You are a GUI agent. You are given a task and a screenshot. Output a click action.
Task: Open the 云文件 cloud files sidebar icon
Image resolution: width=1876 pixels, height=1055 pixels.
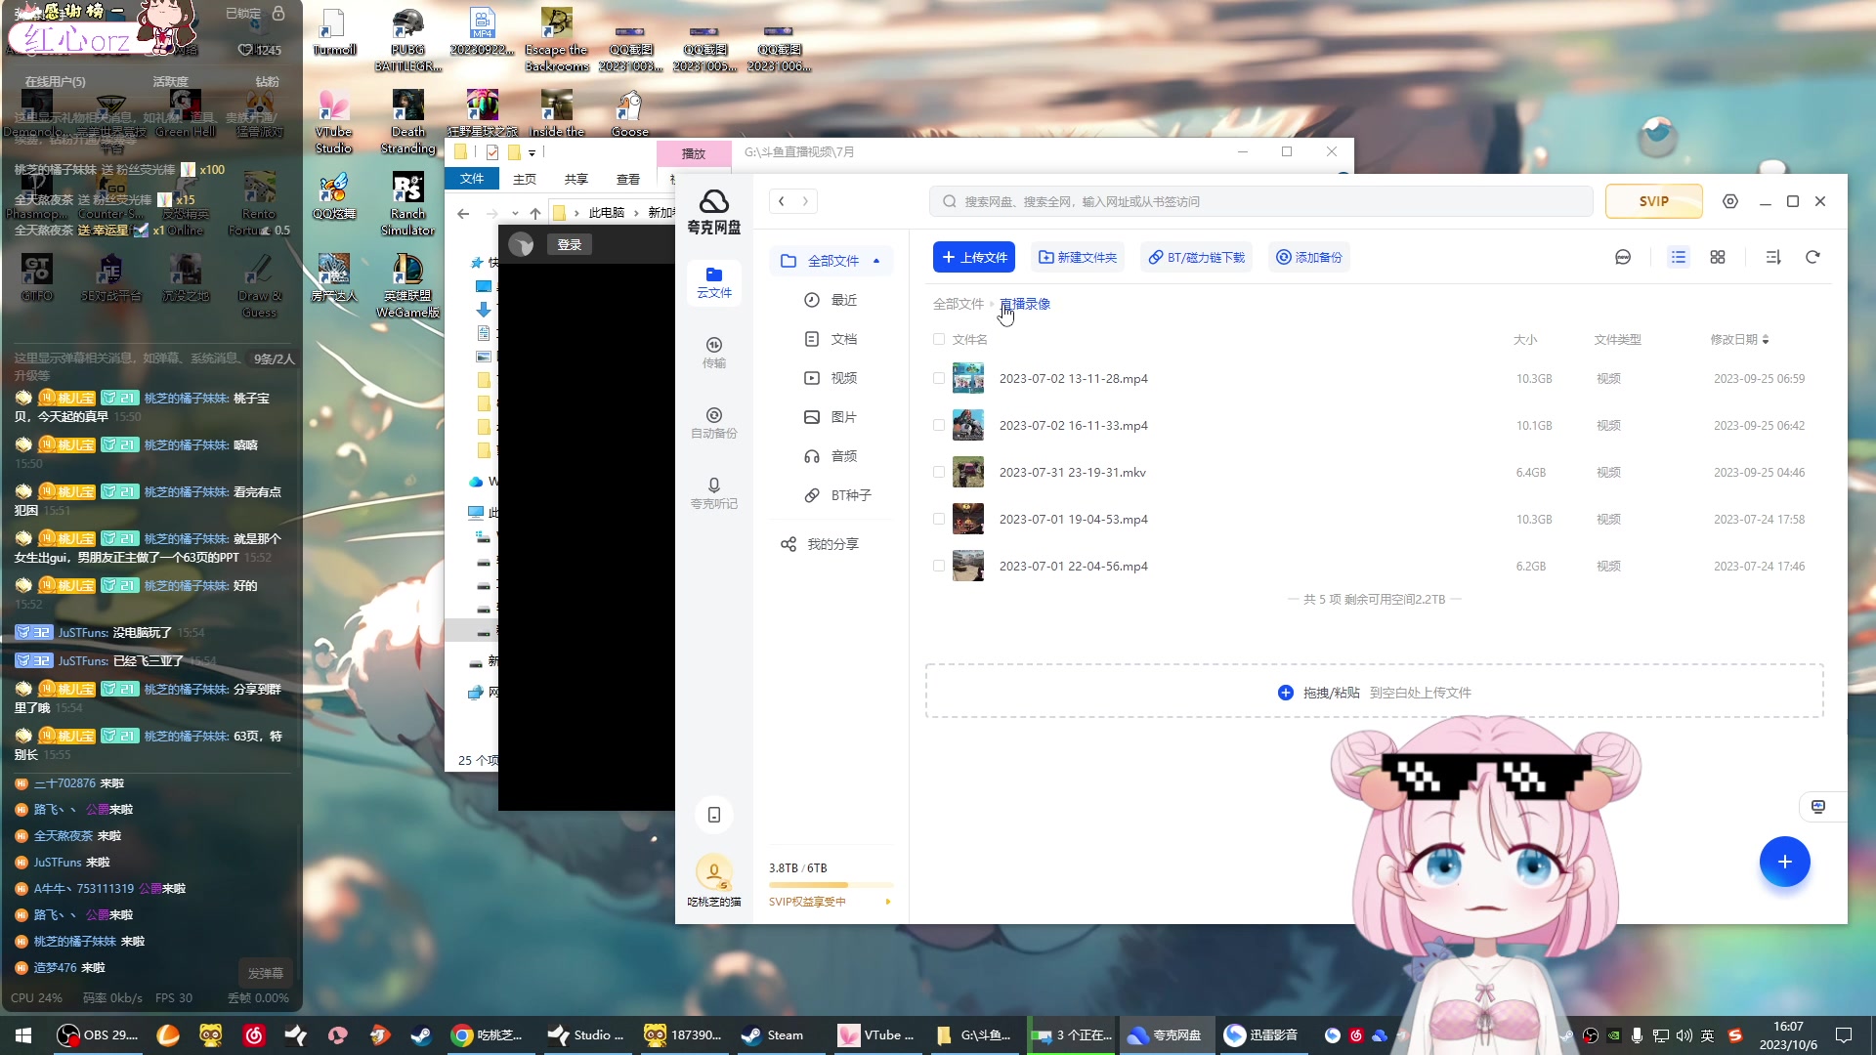click(x=713, y=282)
